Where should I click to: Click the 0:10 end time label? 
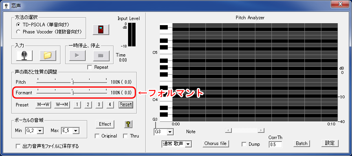(x=331, y=124)
